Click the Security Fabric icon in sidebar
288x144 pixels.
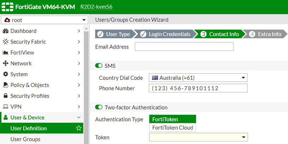[6, 42]
